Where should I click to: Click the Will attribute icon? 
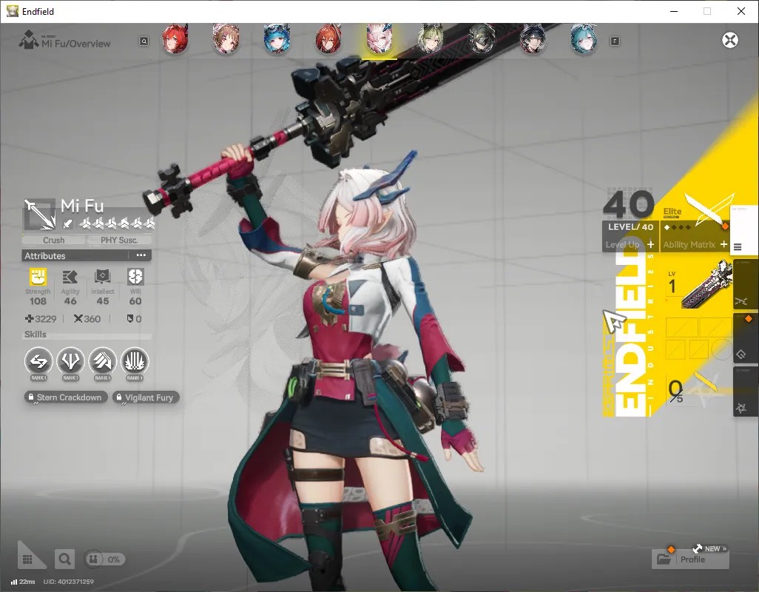coord(135,277)
